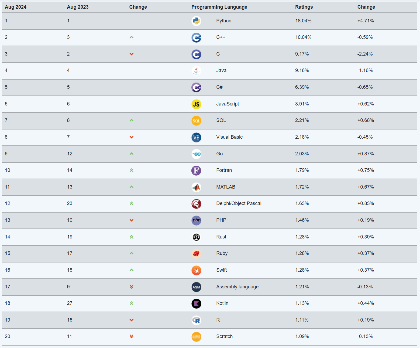The height and width of the screenshot is (348, 420).
Task: Click the red down arrow in Scratch row
Action: (x=132, y=336)
